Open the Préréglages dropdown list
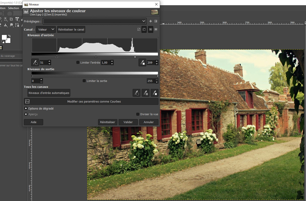 pyautogui.click(x=95, y=21)
